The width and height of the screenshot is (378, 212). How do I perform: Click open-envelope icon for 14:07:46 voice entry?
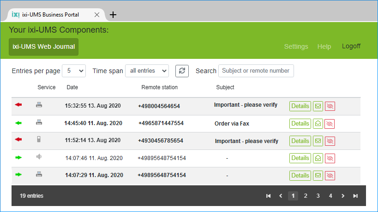318,158
